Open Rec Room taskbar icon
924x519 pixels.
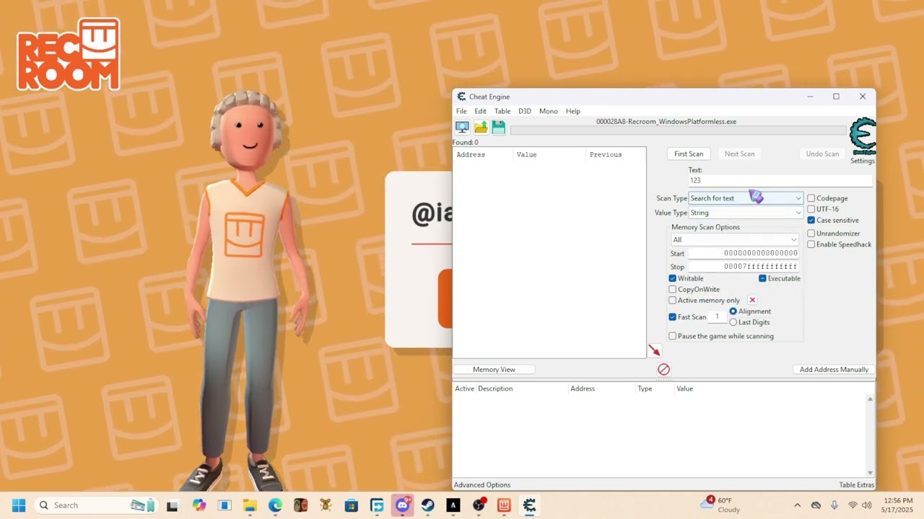click(504, 505)
